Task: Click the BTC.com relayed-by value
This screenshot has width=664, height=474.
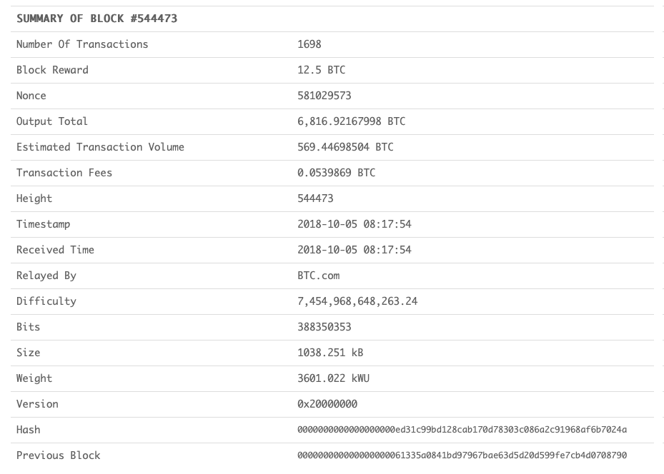Action: [318, 276]
